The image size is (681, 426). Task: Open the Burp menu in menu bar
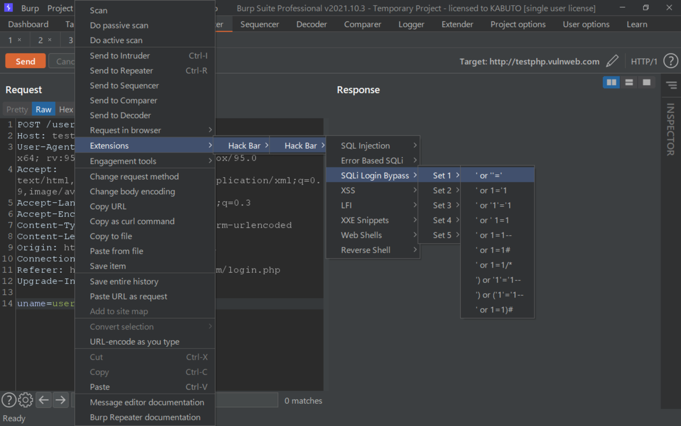(30, 8)
